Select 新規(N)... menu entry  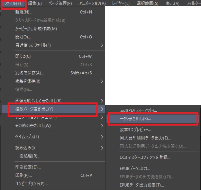click(x=53, y=12)
